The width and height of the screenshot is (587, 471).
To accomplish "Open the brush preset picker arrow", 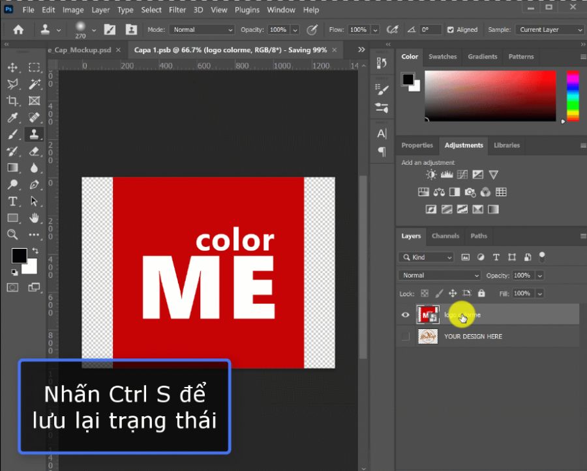I will [93, 30].
